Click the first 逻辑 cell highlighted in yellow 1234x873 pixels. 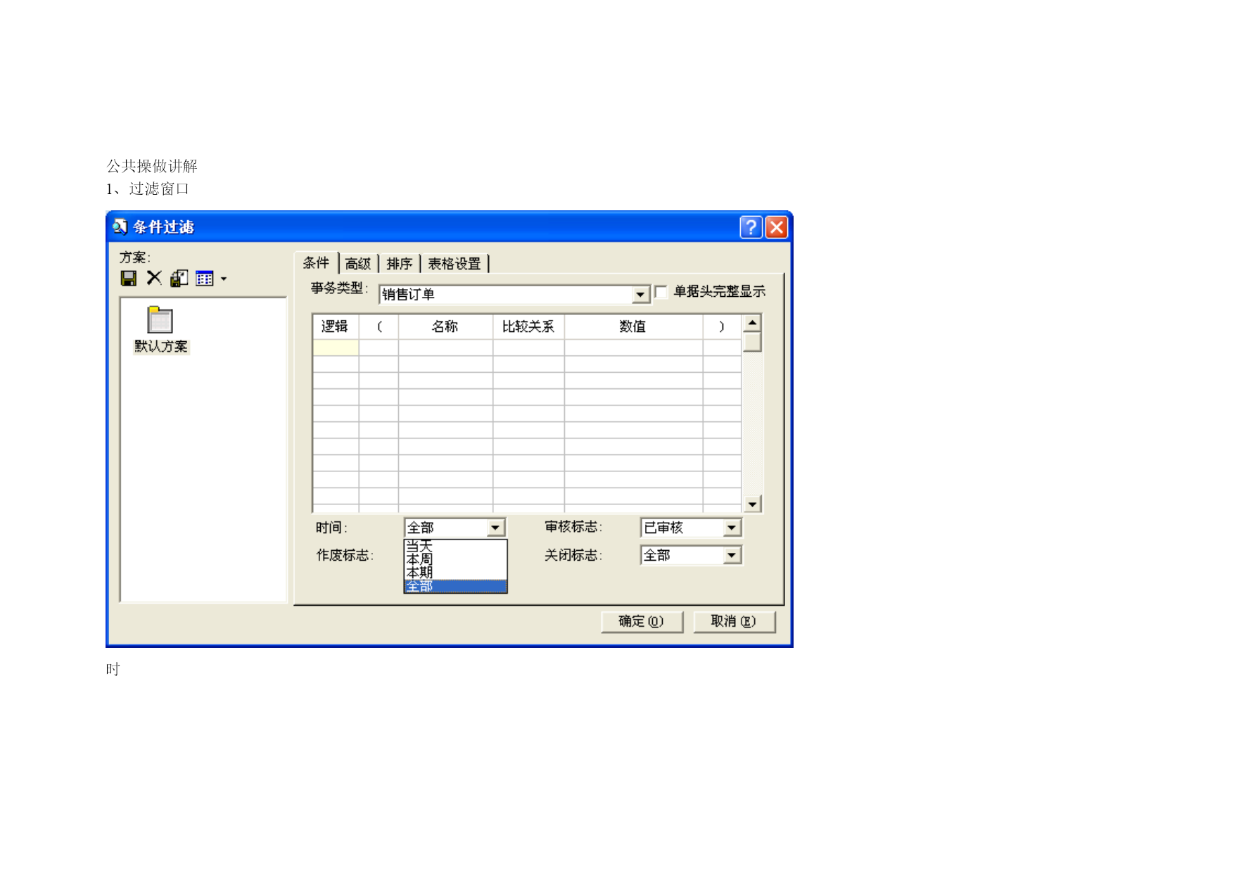[x=336, y=348]
